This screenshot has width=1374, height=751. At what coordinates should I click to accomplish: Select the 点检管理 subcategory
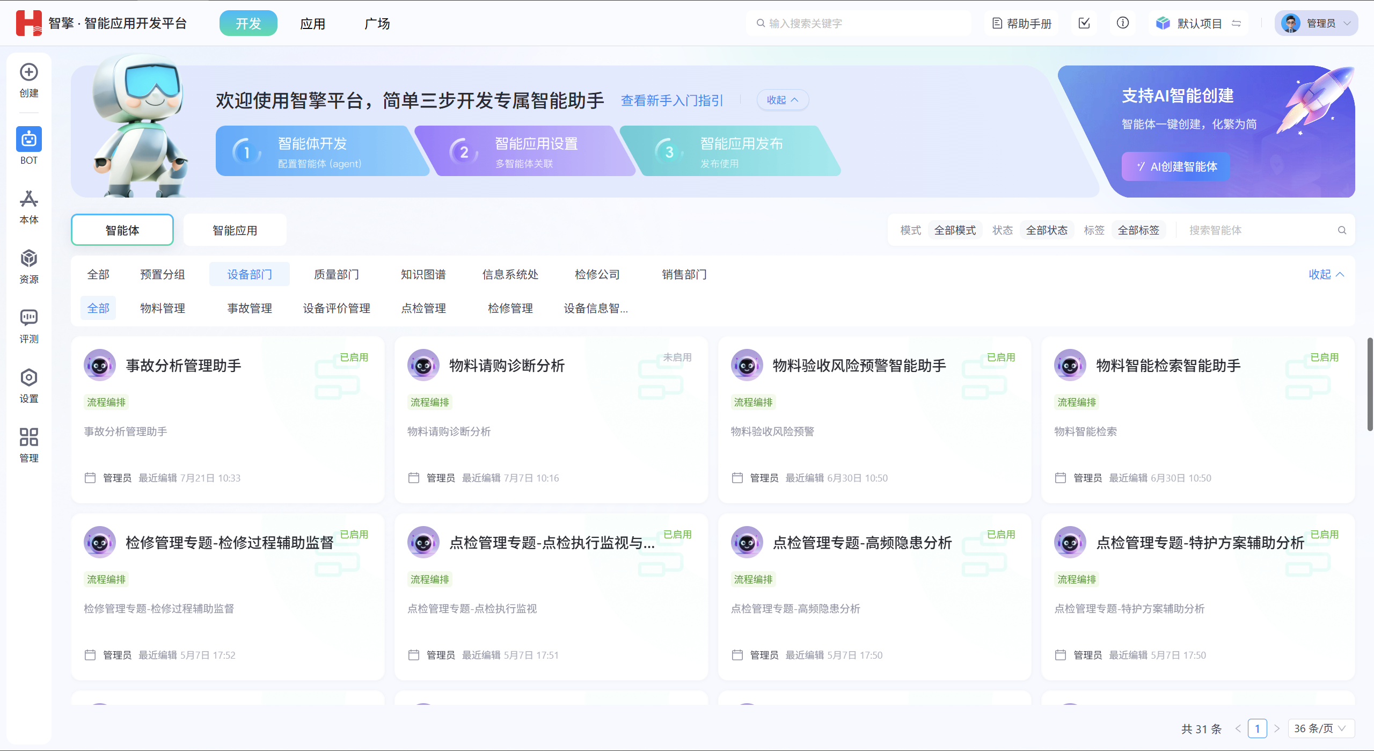coord(423,308)
